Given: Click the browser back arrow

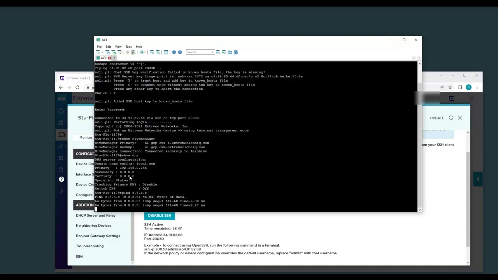Looking at the screenshot, I should [x=61, y=87].
